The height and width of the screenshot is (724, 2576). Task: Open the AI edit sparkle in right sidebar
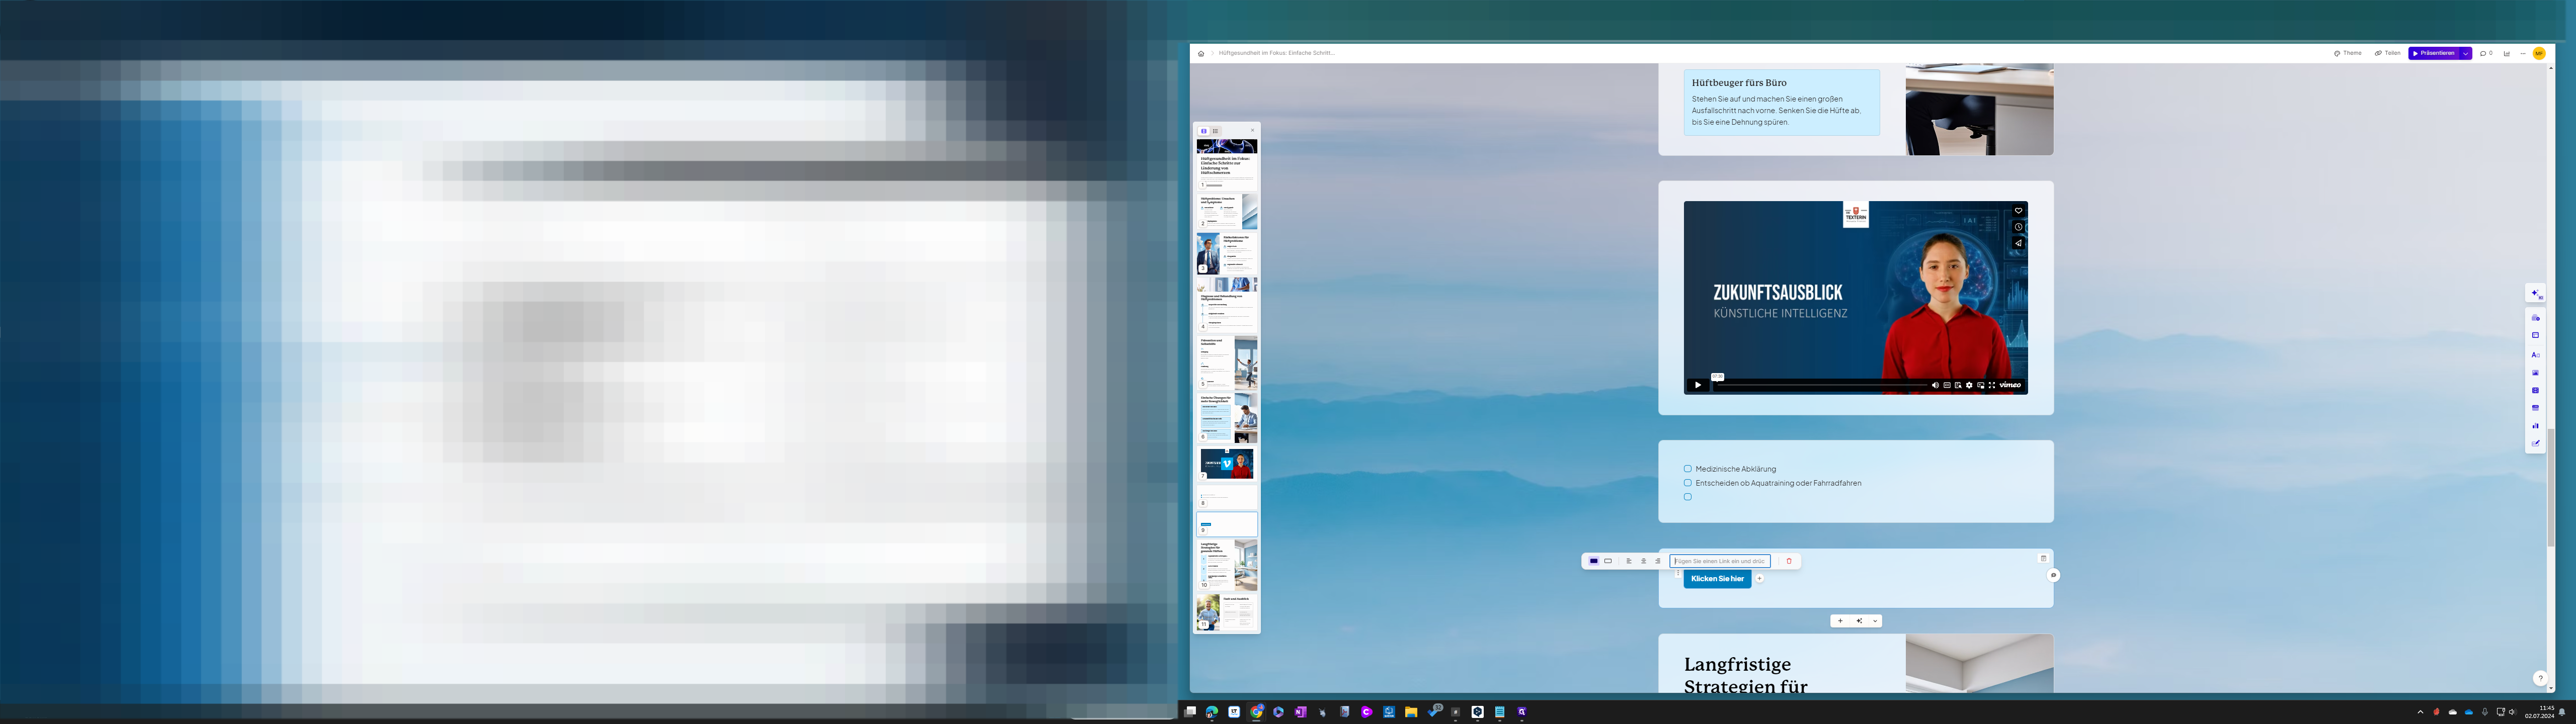tap(2535, 294)
